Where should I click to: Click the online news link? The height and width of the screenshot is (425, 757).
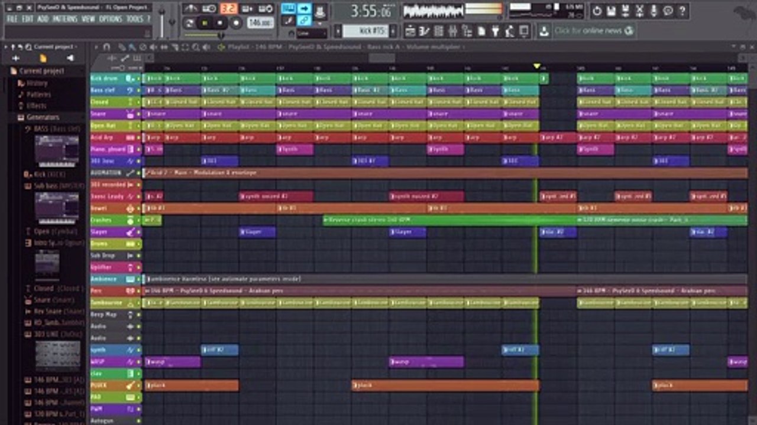tap(594, 31)
